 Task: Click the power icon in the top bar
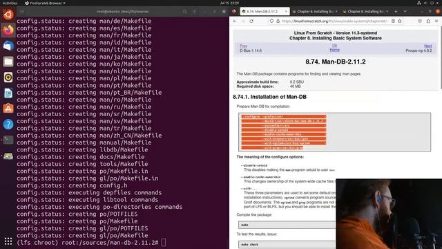click(432, 3)
